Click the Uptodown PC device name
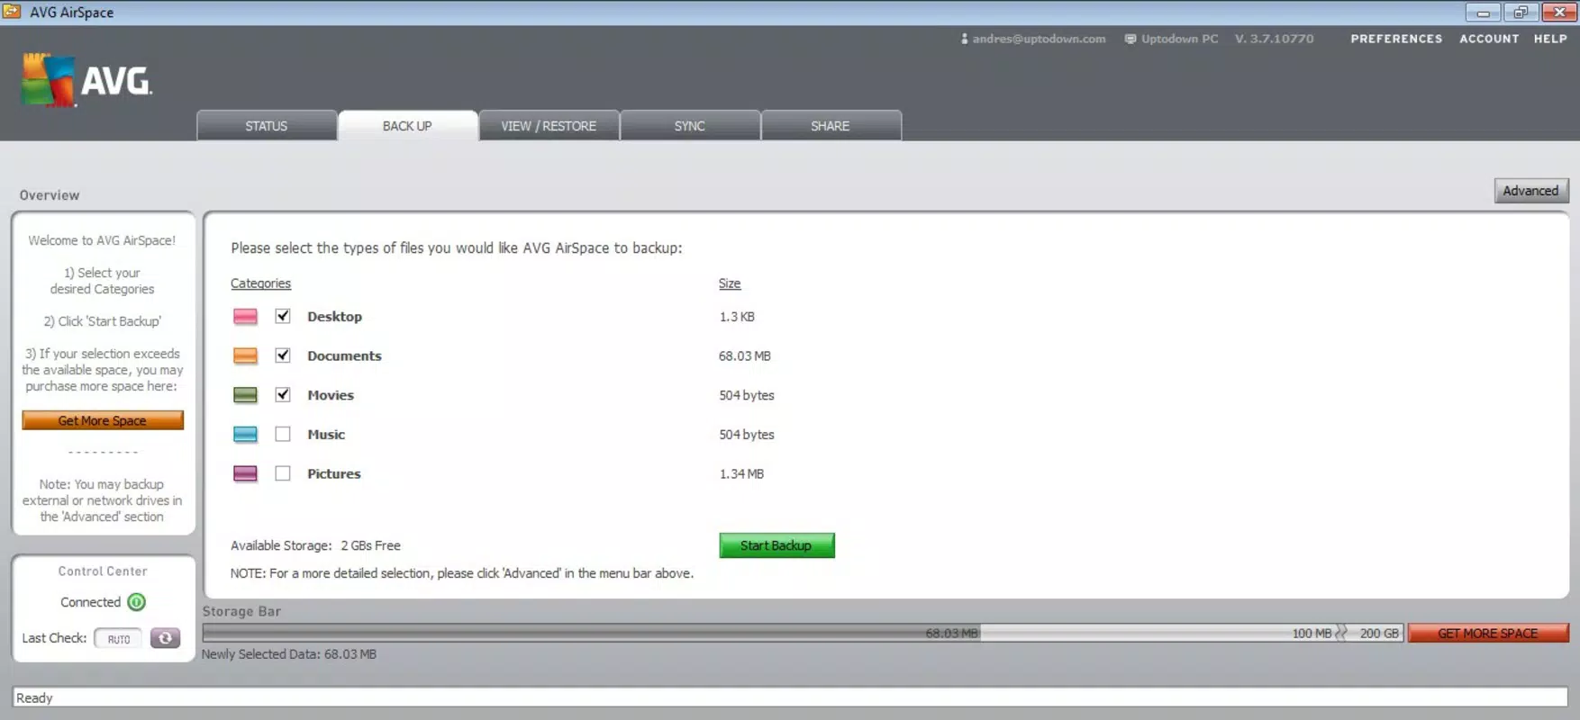This screenshot has width=1580, height=720. [1179, 39]
